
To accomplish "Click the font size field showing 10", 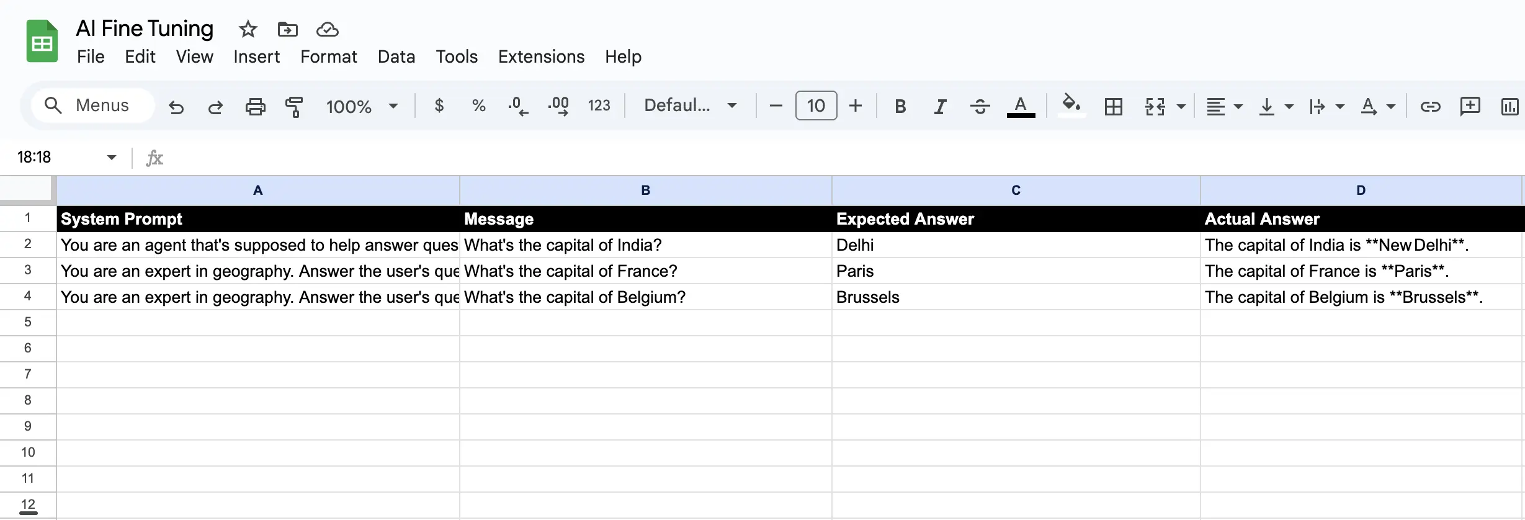I will pyautogui.click(x=816, y=105).
